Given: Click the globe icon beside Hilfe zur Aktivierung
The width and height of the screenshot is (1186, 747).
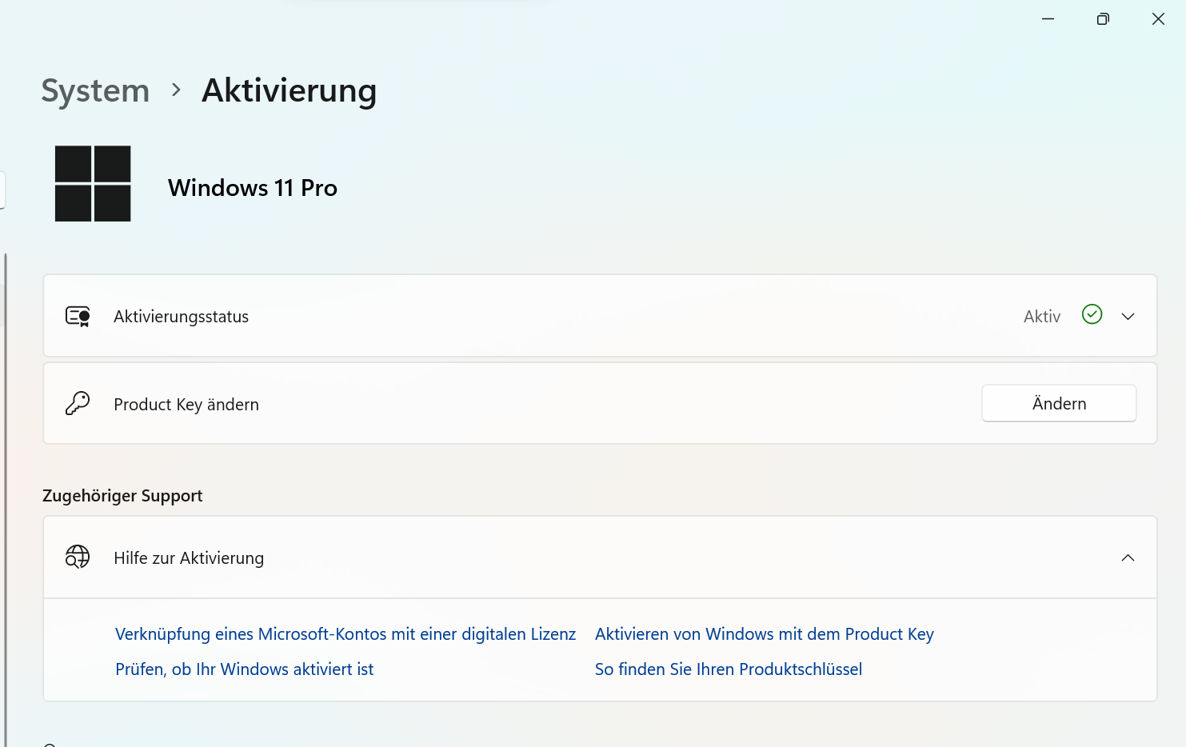Looking at the screenshot, I should [x=78, y=557].
